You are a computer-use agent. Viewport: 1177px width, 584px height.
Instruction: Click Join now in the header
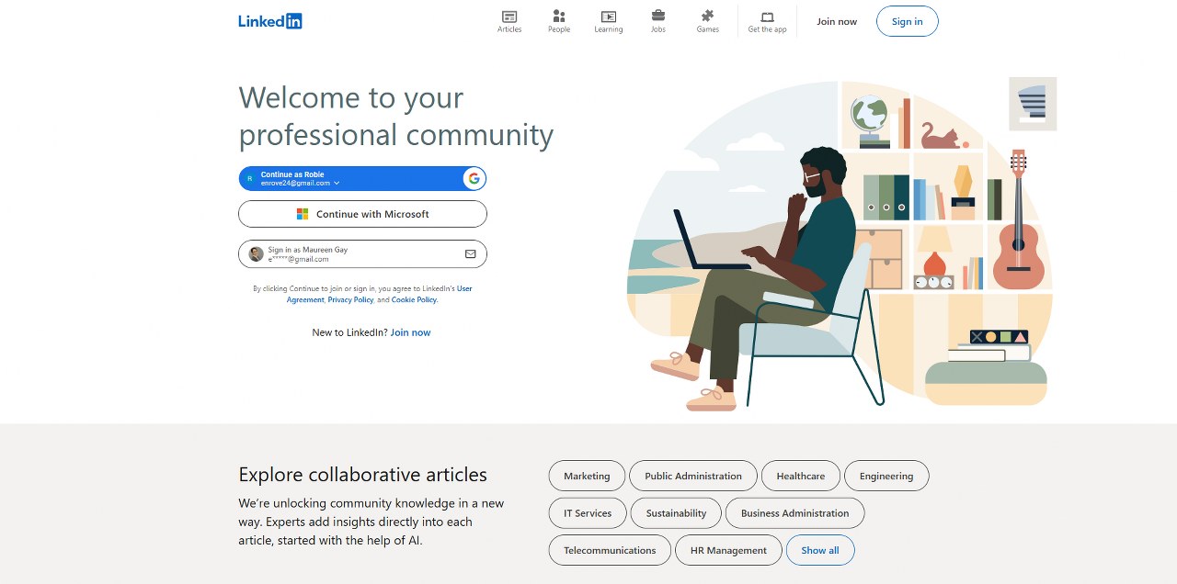tap(837, 21)
